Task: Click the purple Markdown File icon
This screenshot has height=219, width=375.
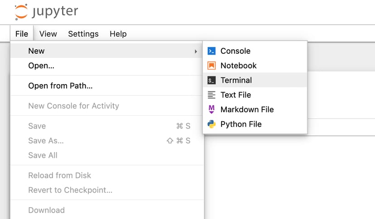Action: coord(212,109)
